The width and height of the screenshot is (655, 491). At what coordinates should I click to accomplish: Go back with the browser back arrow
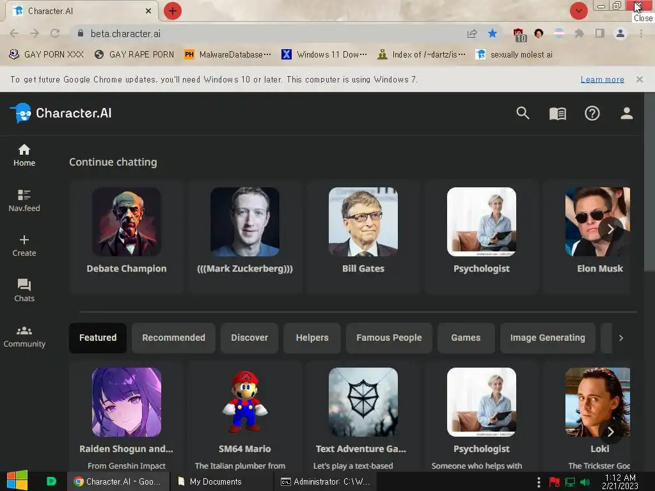click(14, 33)
